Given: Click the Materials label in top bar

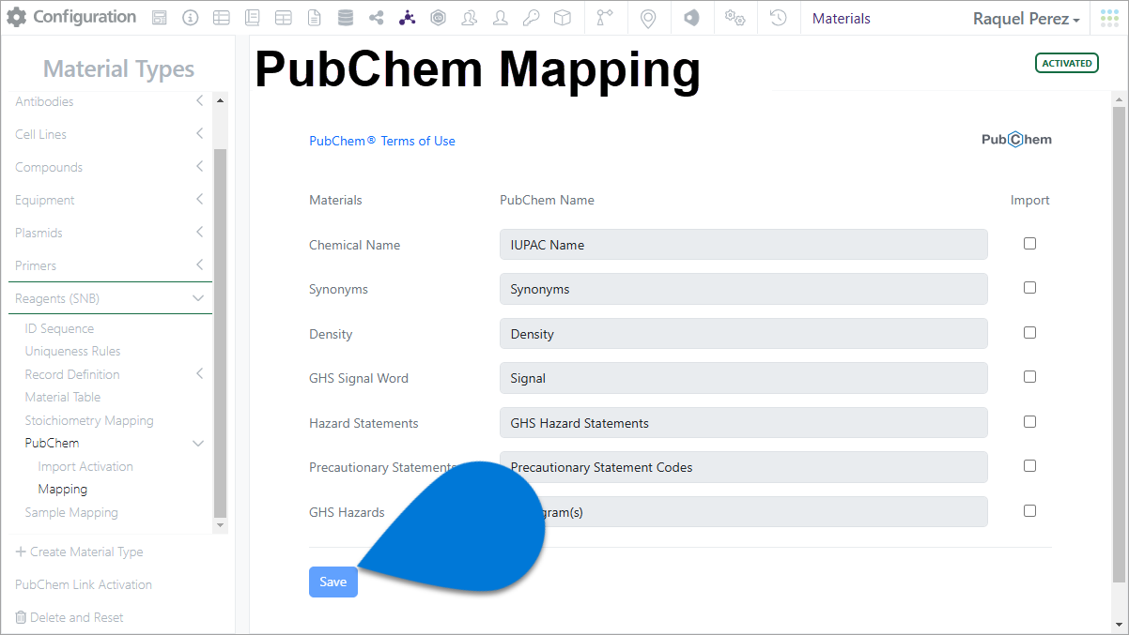Looking at the screenshot, I should click(841, 19).
